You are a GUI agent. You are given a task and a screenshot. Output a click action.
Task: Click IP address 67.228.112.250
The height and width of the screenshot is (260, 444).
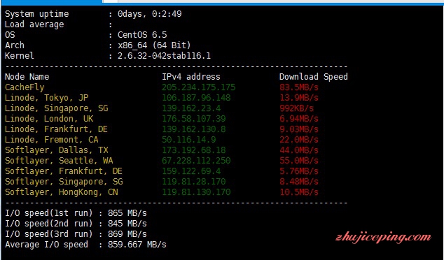[x=196, y=161]
